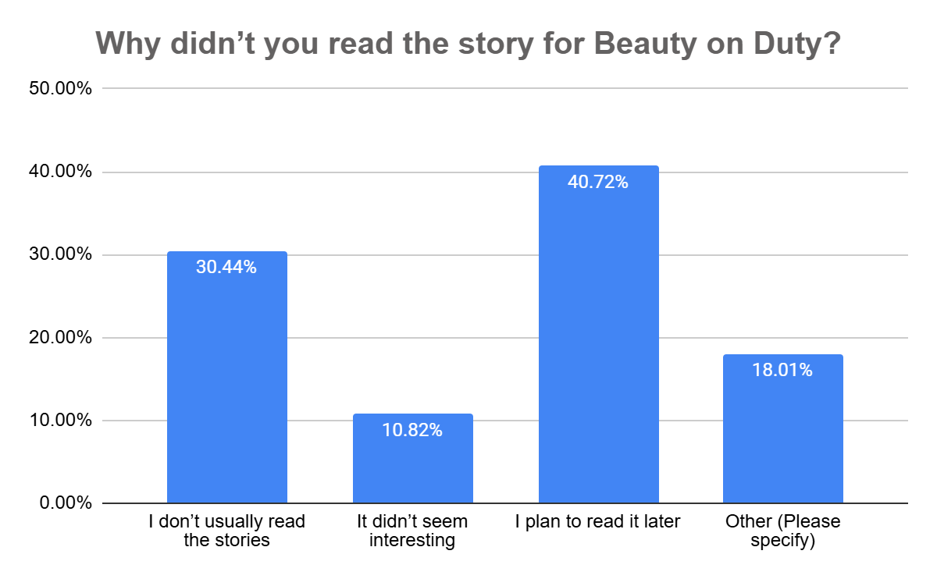Select the 18.01% data label
Image resolution: width=937 pixels, height=579 pixels.
(x=782, y=370)
